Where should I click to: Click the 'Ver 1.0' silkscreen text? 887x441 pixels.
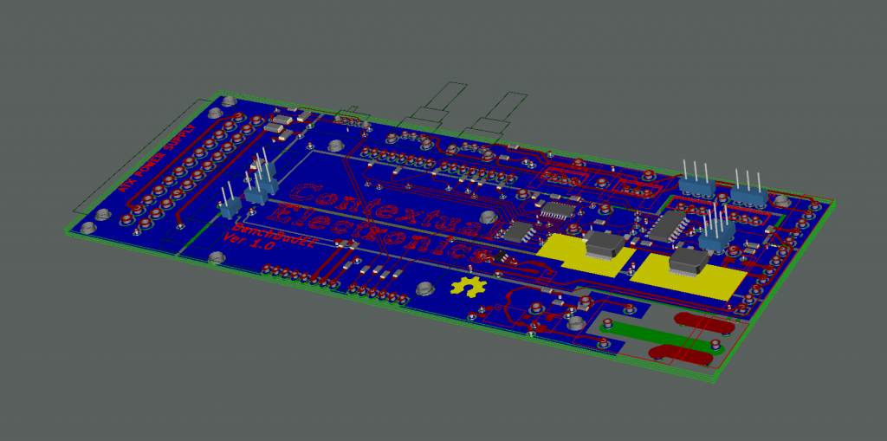click(x=248, y=242)
